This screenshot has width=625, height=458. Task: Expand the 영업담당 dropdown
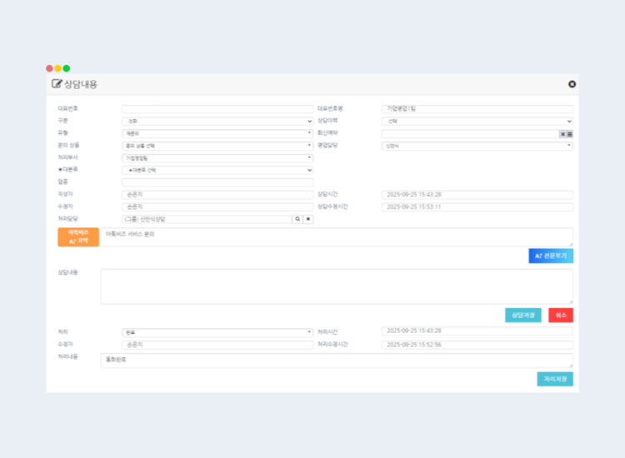(477, 146)
